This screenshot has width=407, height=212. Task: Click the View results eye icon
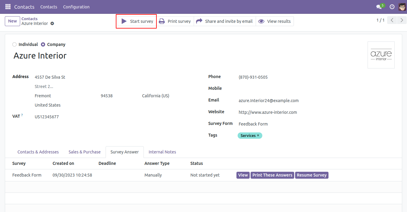pos(261,21)
